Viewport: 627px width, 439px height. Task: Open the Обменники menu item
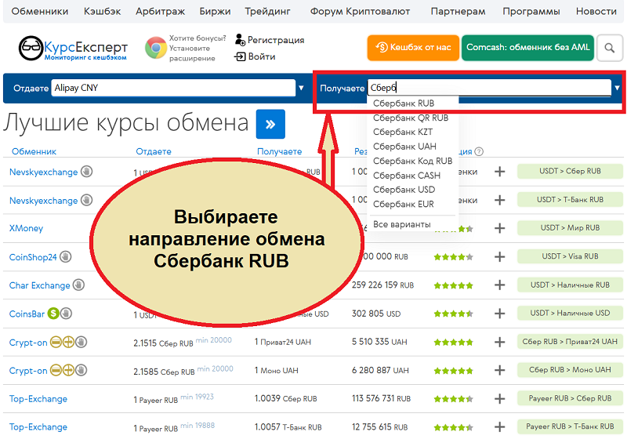coord(40,11)
